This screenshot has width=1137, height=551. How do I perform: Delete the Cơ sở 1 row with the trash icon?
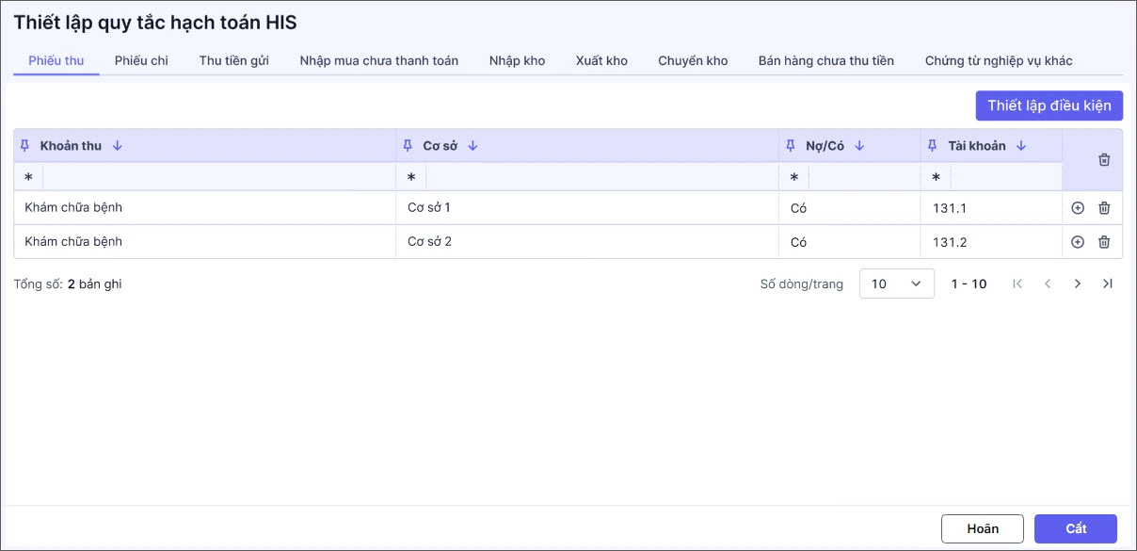[x=1104, y=208]
